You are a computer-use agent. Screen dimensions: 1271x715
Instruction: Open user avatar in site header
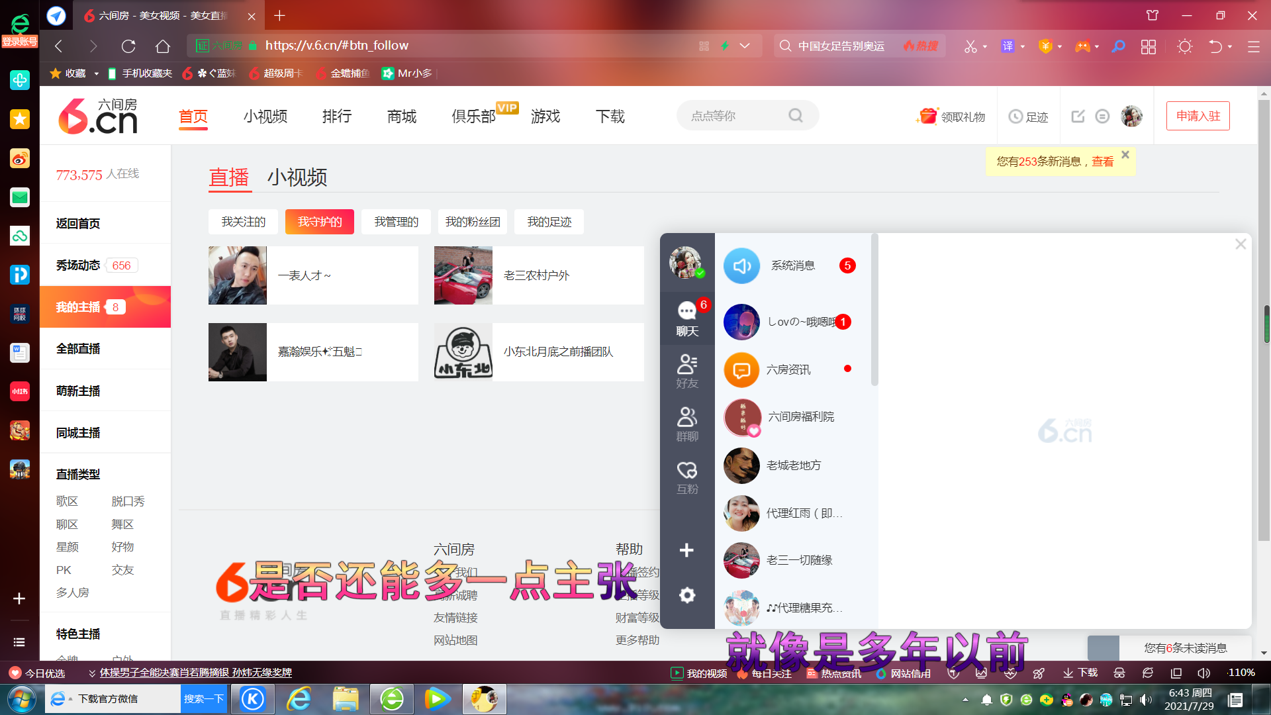tap(1131, 117)
